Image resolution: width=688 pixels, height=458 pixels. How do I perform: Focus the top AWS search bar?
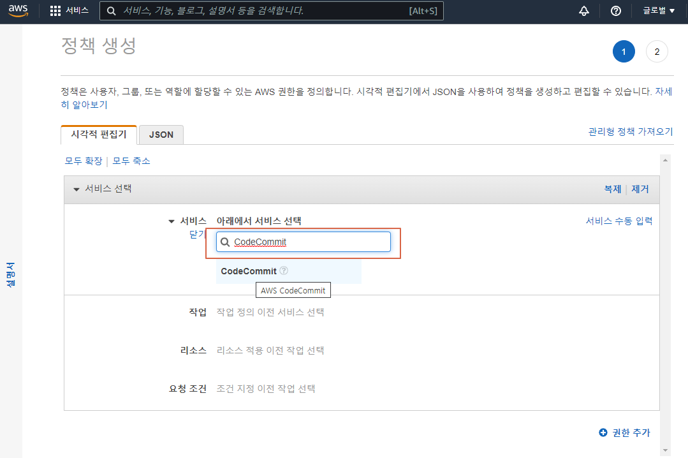point(272,11)
